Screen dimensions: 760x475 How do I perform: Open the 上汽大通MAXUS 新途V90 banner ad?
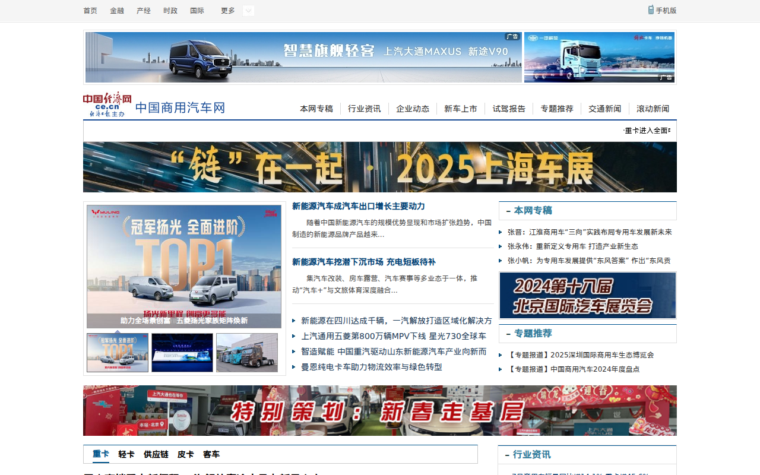(303, 57)
